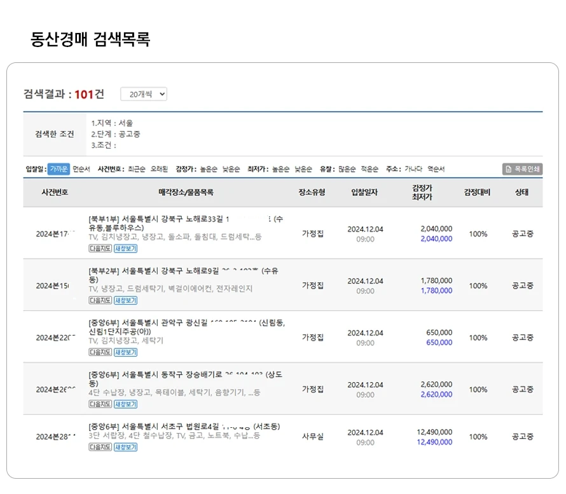Click the 목록인쇄 print list button
Viewport: 566px width, 494px height.
pos(522,169)
